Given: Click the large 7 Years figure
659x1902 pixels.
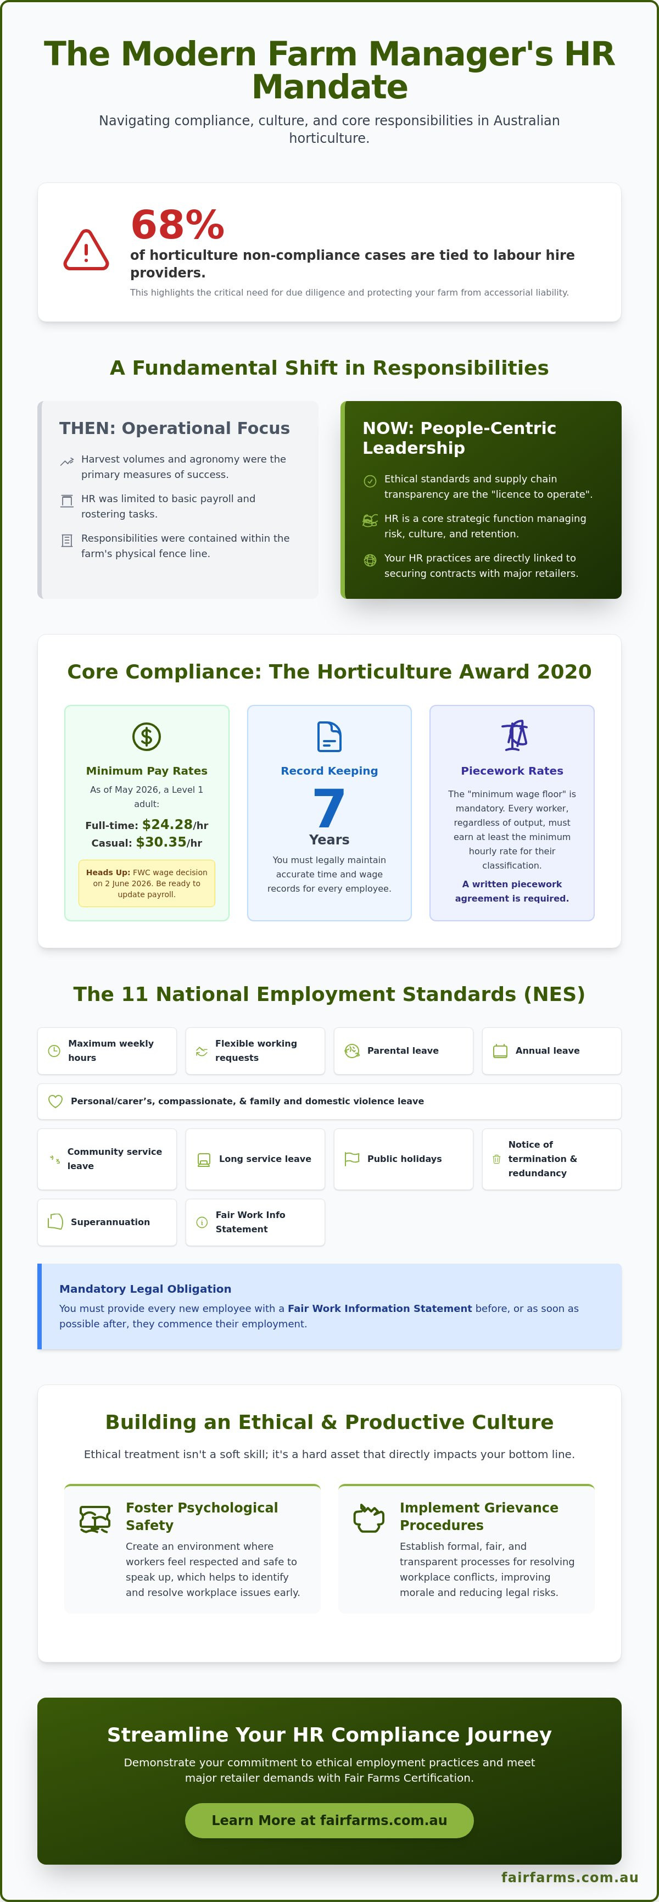Looking at the screenshot, I should [329, 816].
